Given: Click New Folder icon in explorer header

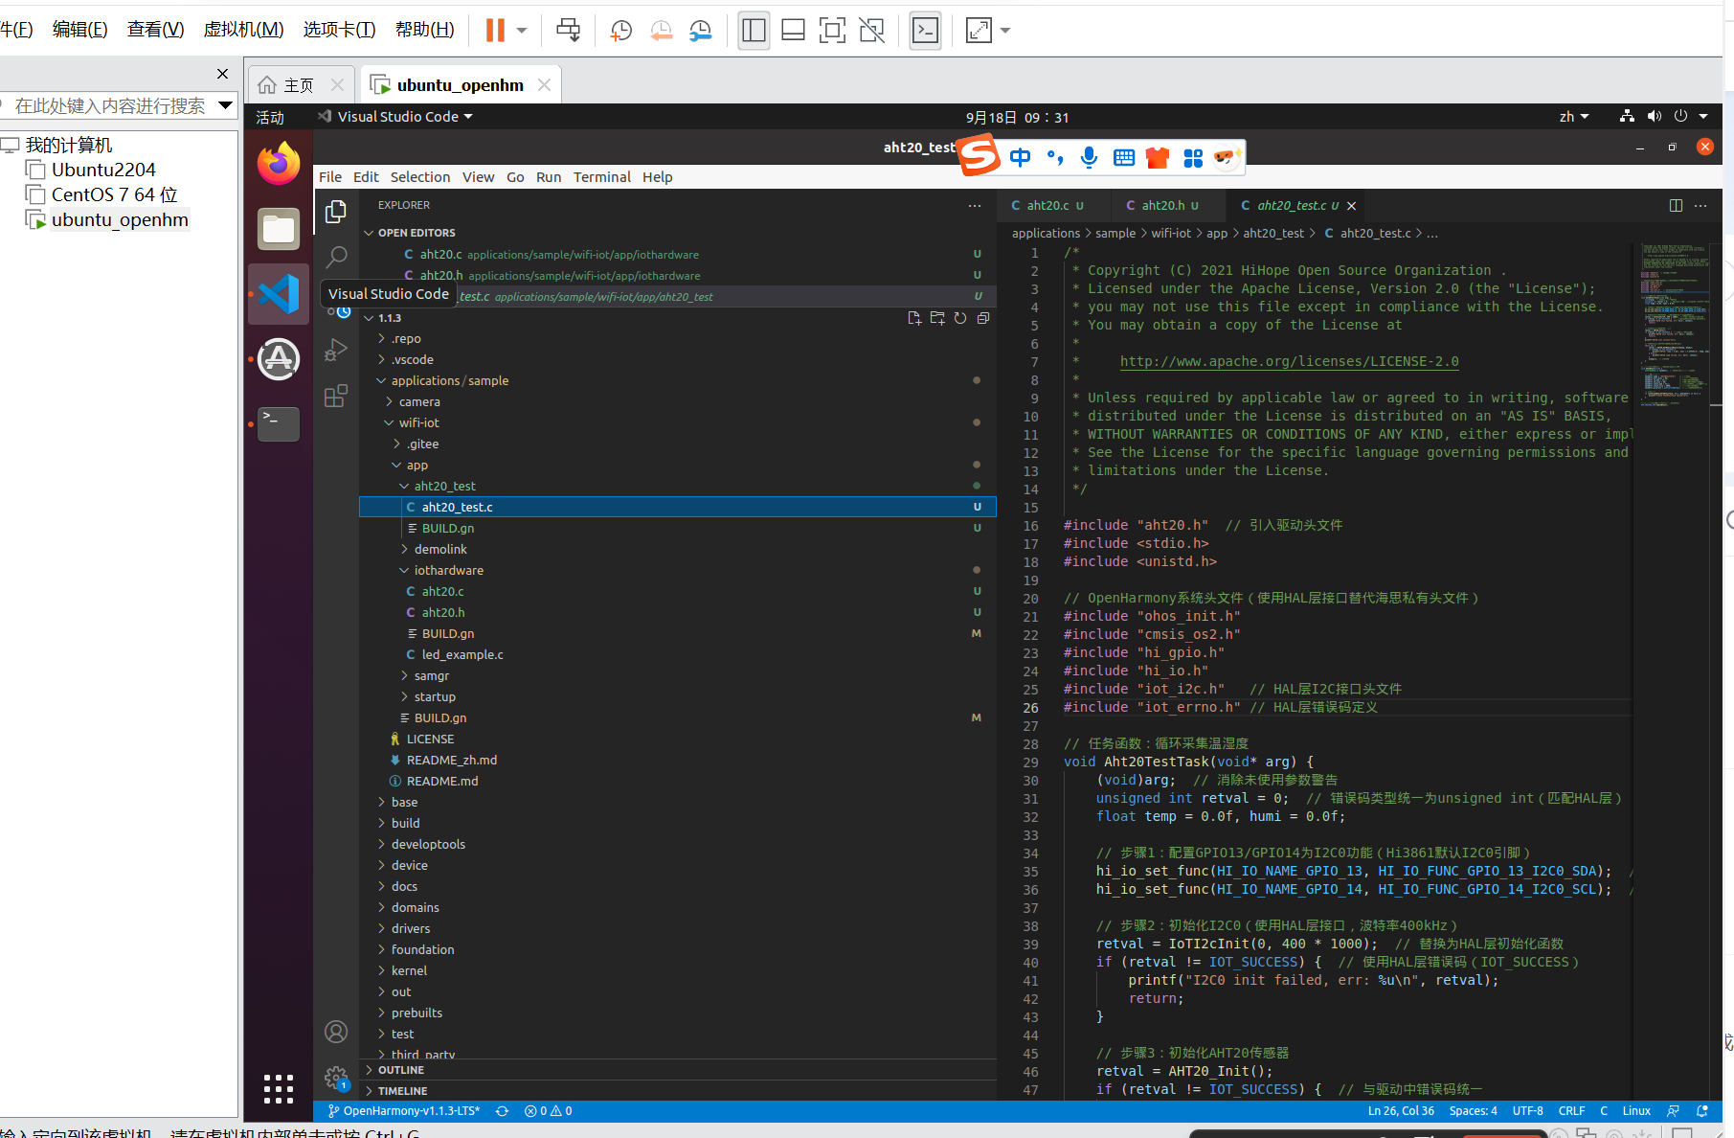Looking at the screenshot, I should [x=937, y=318].
